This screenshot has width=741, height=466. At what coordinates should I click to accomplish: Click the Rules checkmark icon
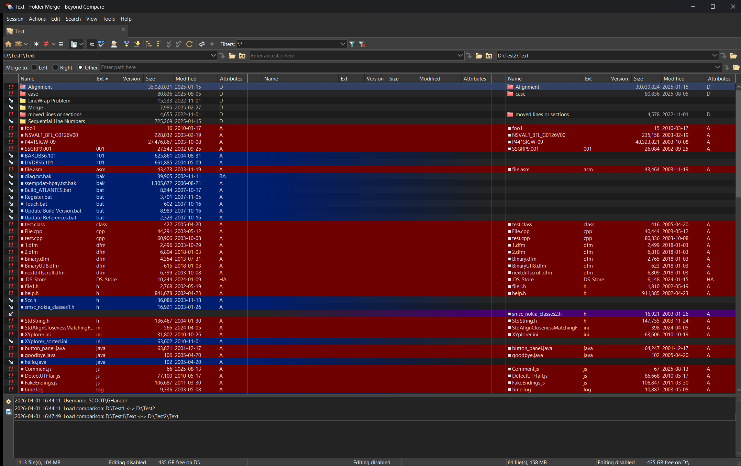(101, 44)
